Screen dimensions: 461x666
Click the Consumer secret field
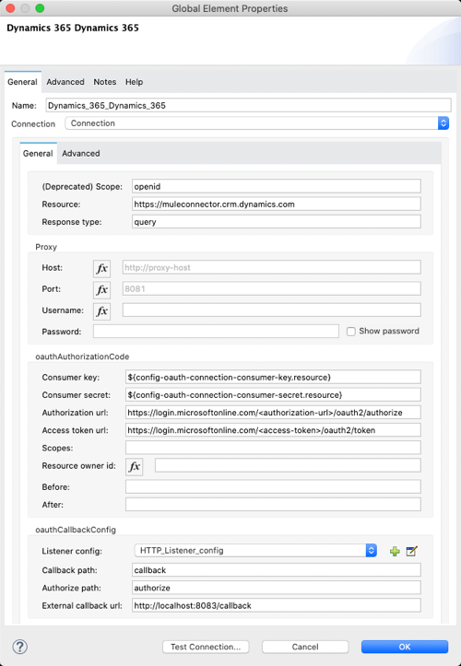click(x=273, y=395)
